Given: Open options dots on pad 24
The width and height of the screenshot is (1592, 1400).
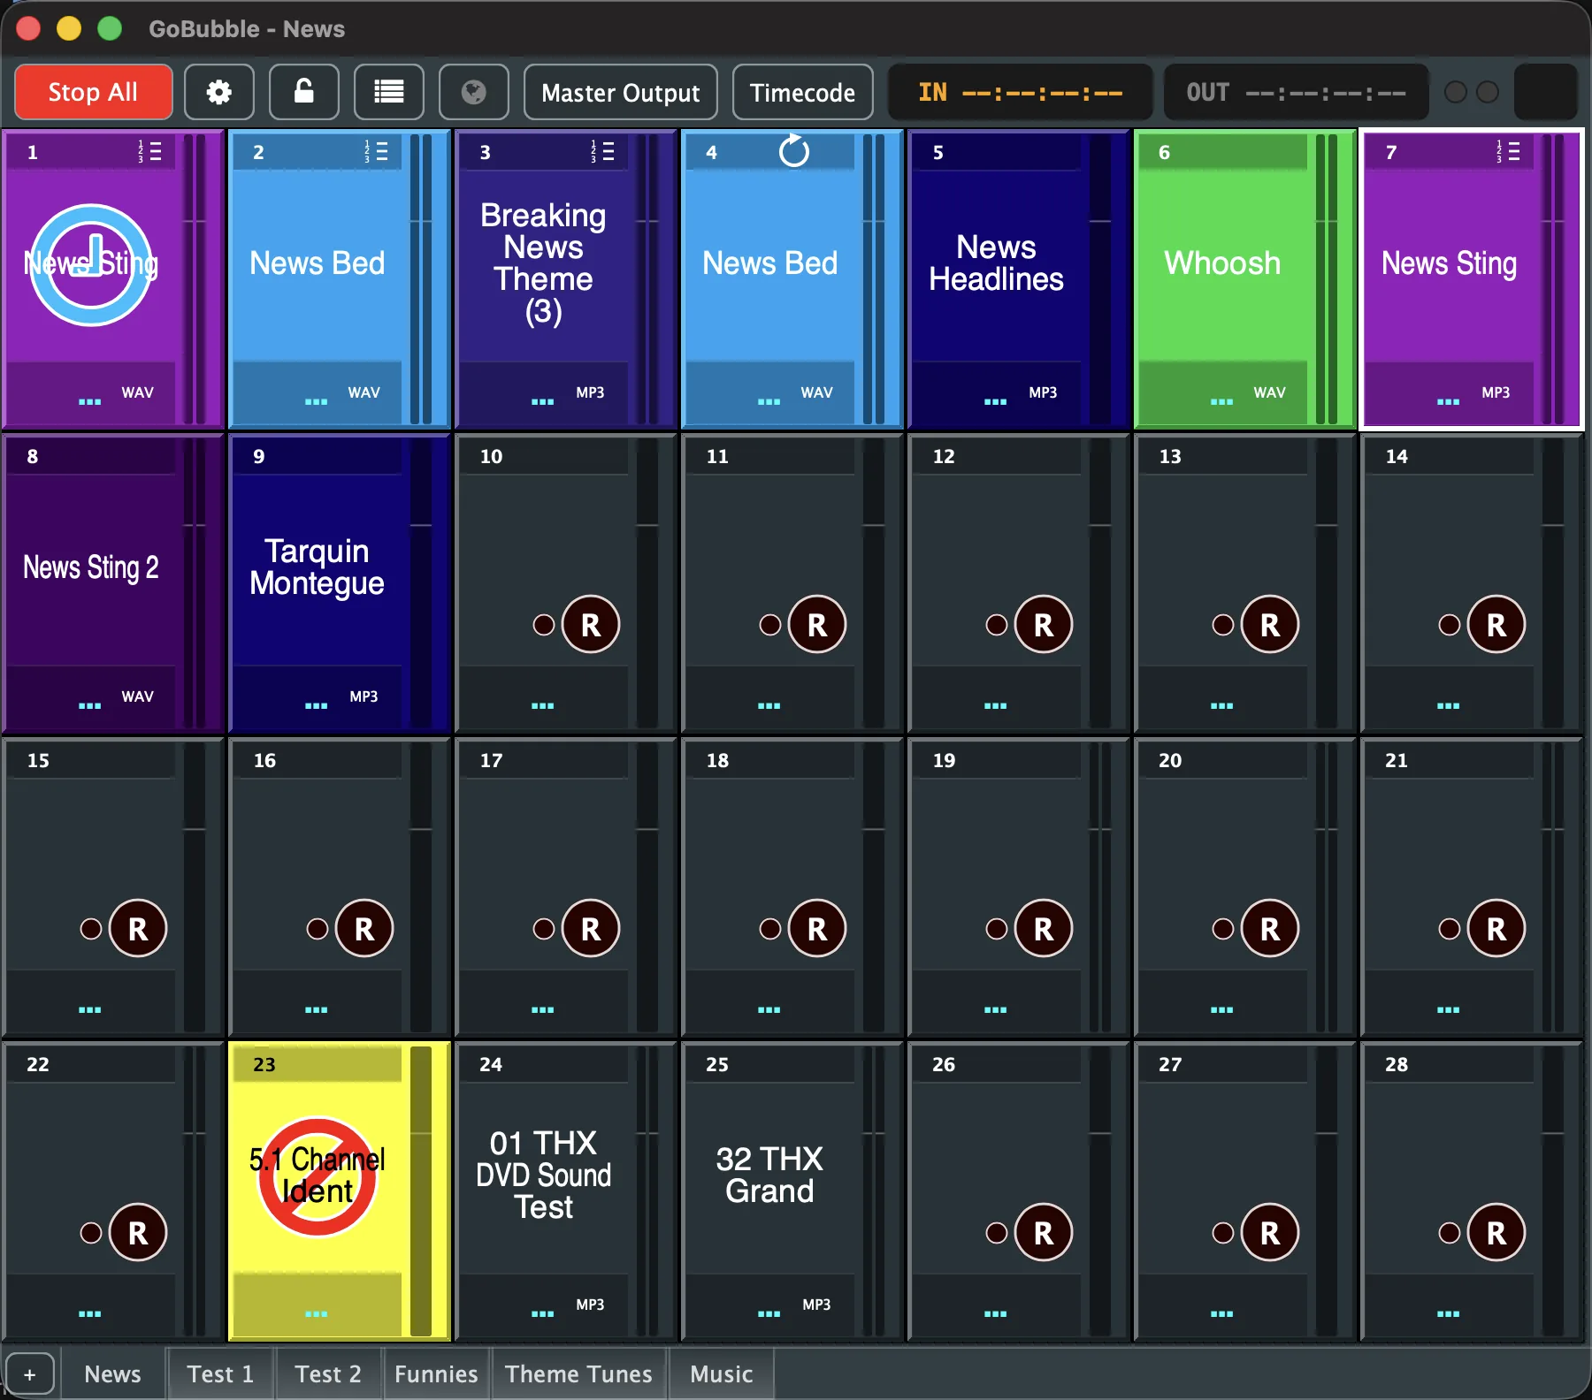Looking at the screenshot, I should click(x=542, y=1313).
